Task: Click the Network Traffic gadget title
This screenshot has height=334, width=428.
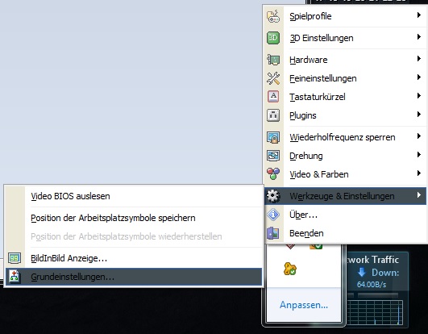Action: pyautogui.click(x=372, y=259)
